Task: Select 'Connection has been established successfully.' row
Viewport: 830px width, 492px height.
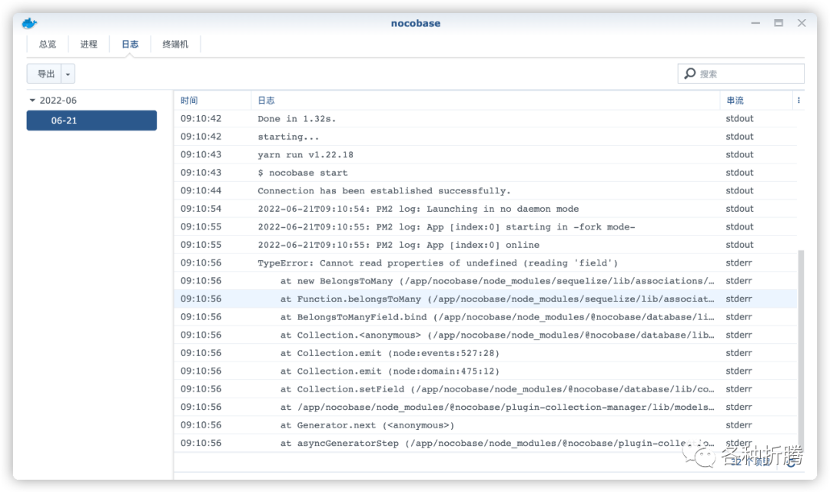Action: pos(486,191)
